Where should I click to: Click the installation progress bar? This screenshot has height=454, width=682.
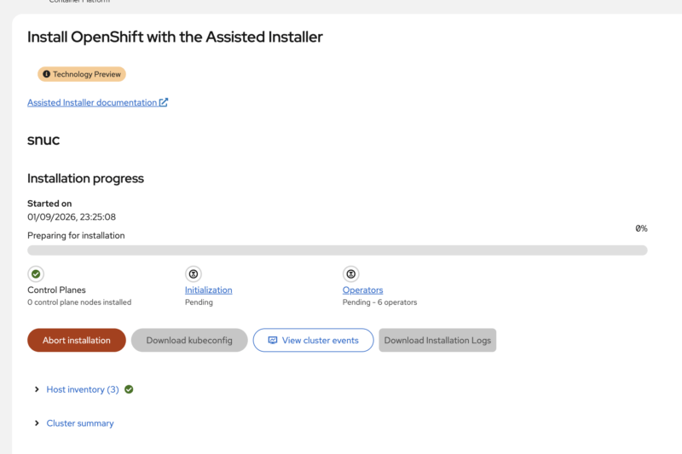tap(338, 250)
